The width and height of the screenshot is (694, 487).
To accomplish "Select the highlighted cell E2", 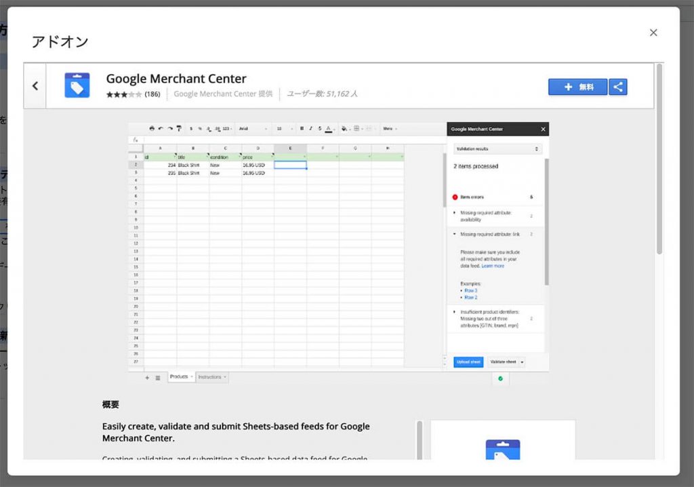I will [290, 165].
